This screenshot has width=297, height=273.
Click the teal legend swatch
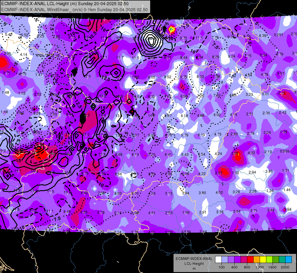[x=282, y=260]
